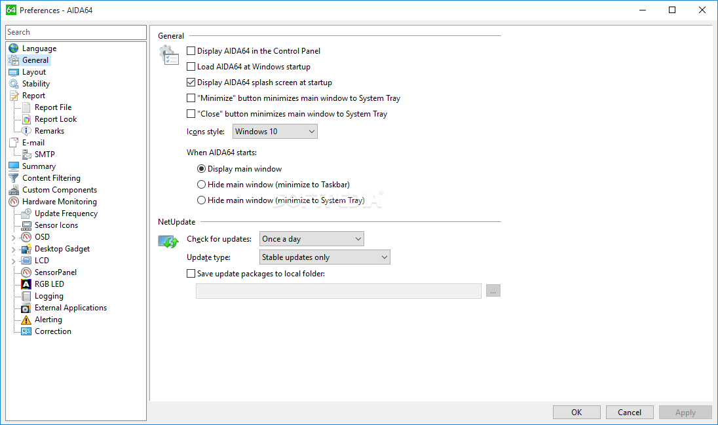Click the RGB LED letter A icon

[x=26, y=284]
